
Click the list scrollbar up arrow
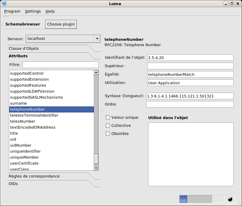96,72
